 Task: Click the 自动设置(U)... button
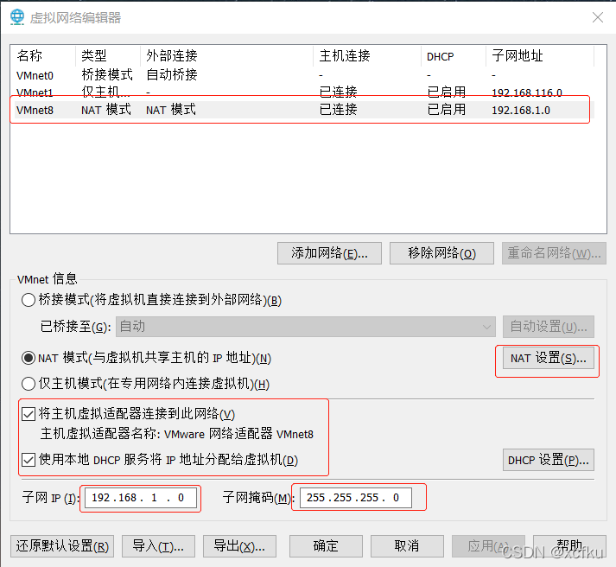[x=549, y=327]
